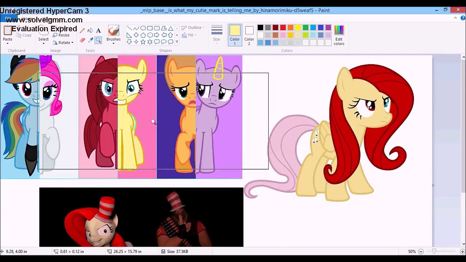Open the shape Fill dropdown

[189, 35]
